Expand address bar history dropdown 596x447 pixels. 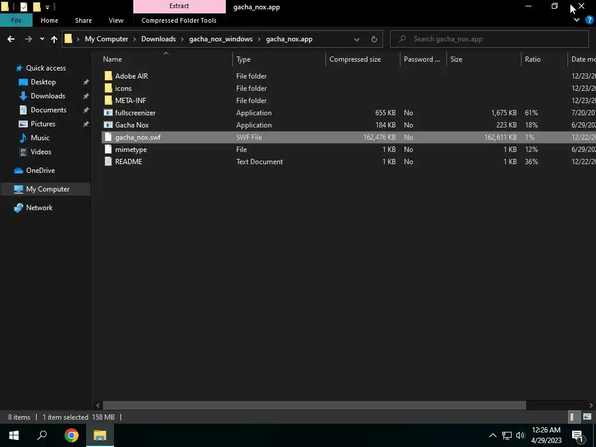coord(357,39)
